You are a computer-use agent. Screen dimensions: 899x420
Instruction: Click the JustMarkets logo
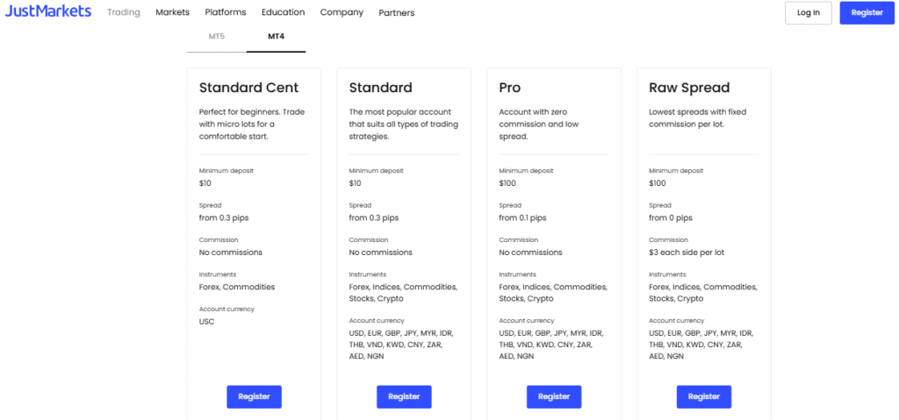click(x=48, y=11)
